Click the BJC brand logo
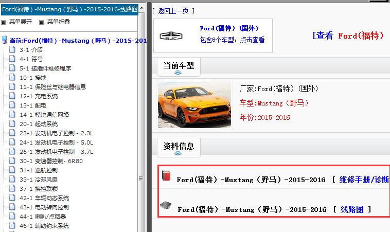Viewport: 390px width, 232px height. (x=171, y=36)
